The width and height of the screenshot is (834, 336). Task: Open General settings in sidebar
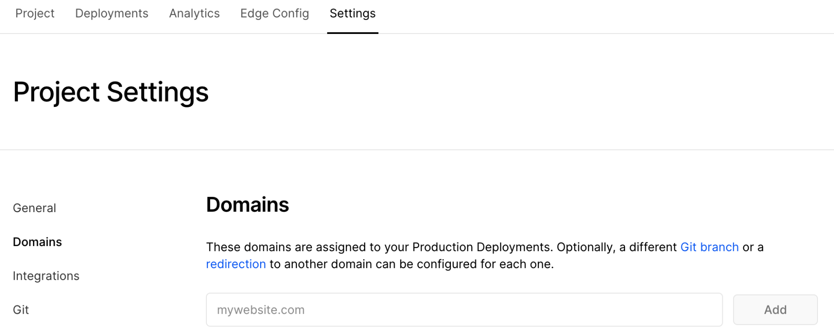point(34,208)
